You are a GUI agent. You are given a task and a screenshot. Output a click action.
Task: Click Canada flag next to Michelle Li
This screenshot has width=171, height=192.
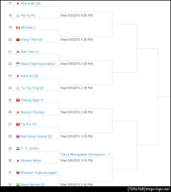pos(18,27)
